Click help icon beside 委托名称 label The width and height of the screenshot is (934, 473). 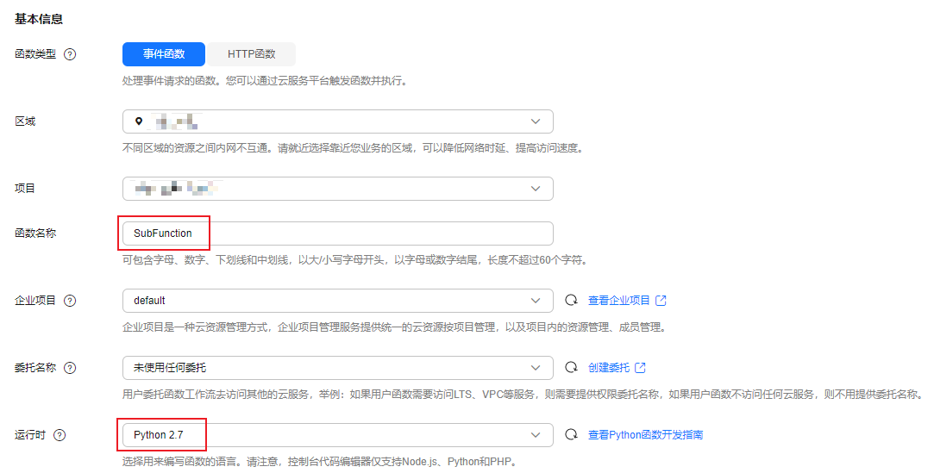pos(70,368)
